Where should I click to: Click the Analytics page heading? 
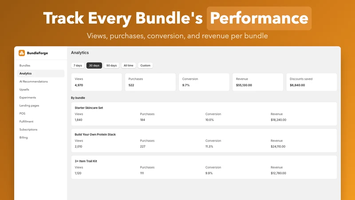(80, 52)
